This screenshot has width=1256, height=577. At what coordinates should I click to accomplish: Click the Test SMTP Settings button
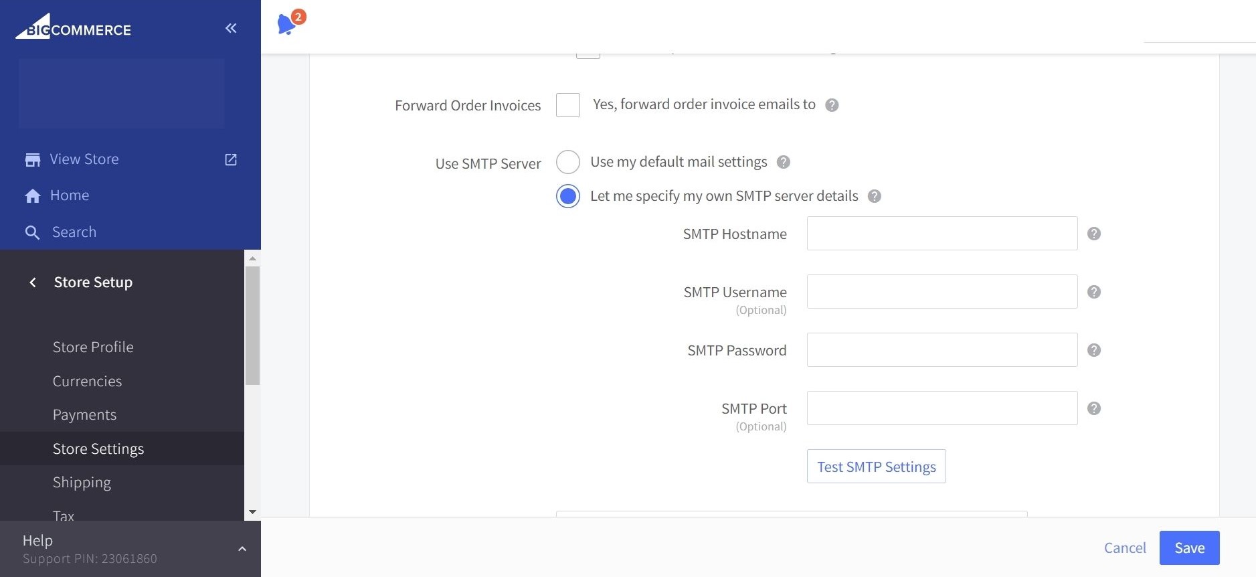pyautogui.click(x=876, y=467)
